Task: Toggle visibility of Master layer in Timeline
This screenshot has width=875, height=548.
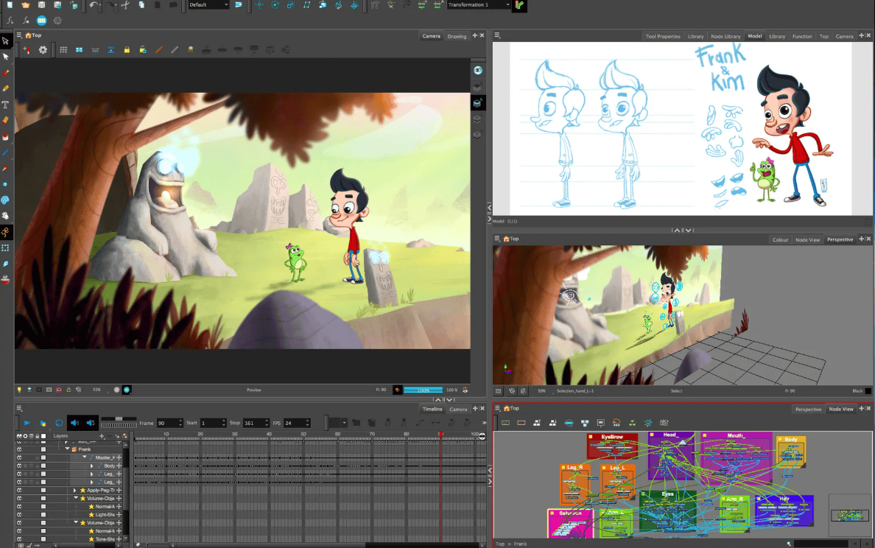Action: [20, 457]
